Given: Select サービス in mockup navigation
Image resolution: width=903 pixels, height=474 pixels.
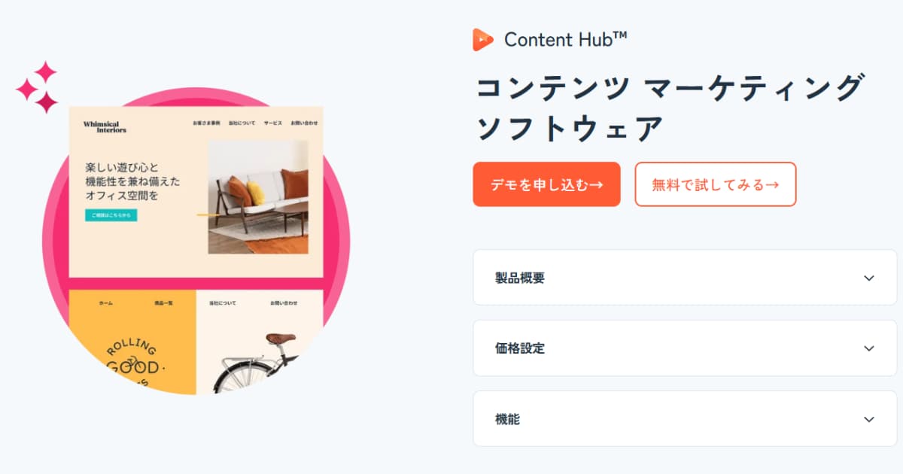Looking at the screenshot, I should 273,123.
